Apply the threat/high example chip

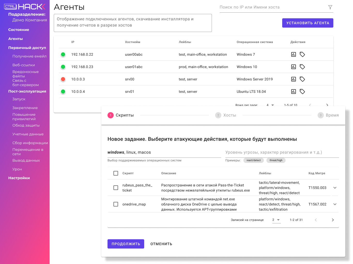pos(276,160)
